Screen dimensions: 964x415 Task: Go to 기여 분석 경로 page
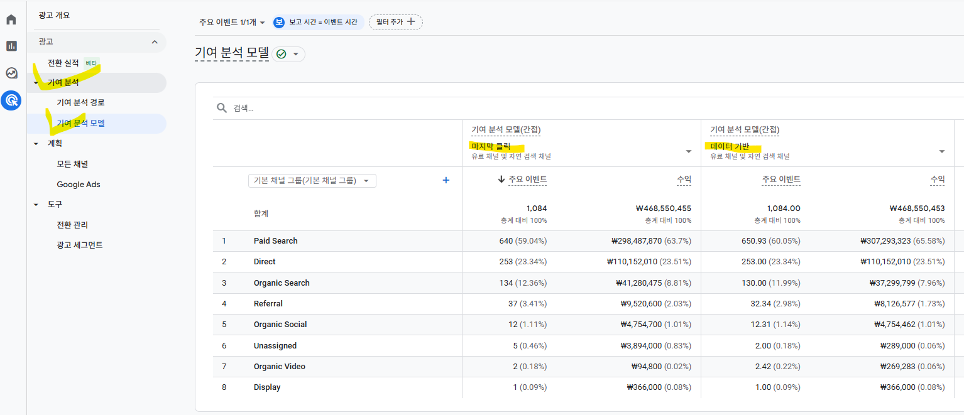coord(80,102)
